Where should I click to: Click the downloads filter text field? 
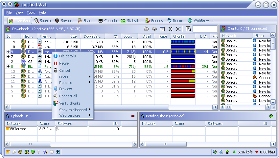coord(205,29)
